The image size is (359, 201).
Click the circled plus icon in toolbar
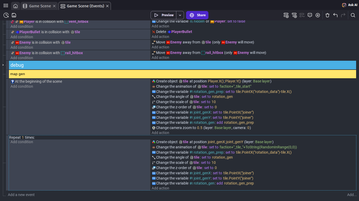318,15
